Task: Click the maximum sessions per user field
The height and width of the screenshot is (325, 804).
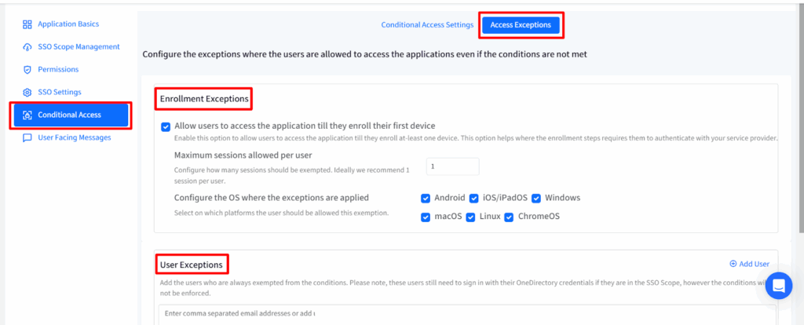Action: (x=452, y=166)
